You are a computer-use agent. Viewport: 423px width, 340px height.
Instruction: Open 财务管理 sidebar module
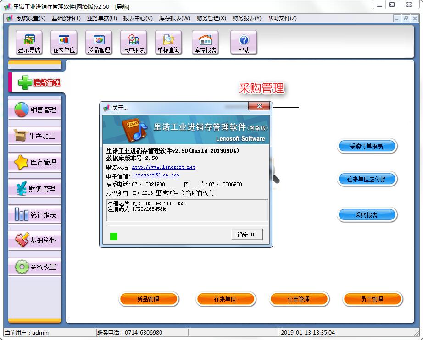[x=35, y=189]
